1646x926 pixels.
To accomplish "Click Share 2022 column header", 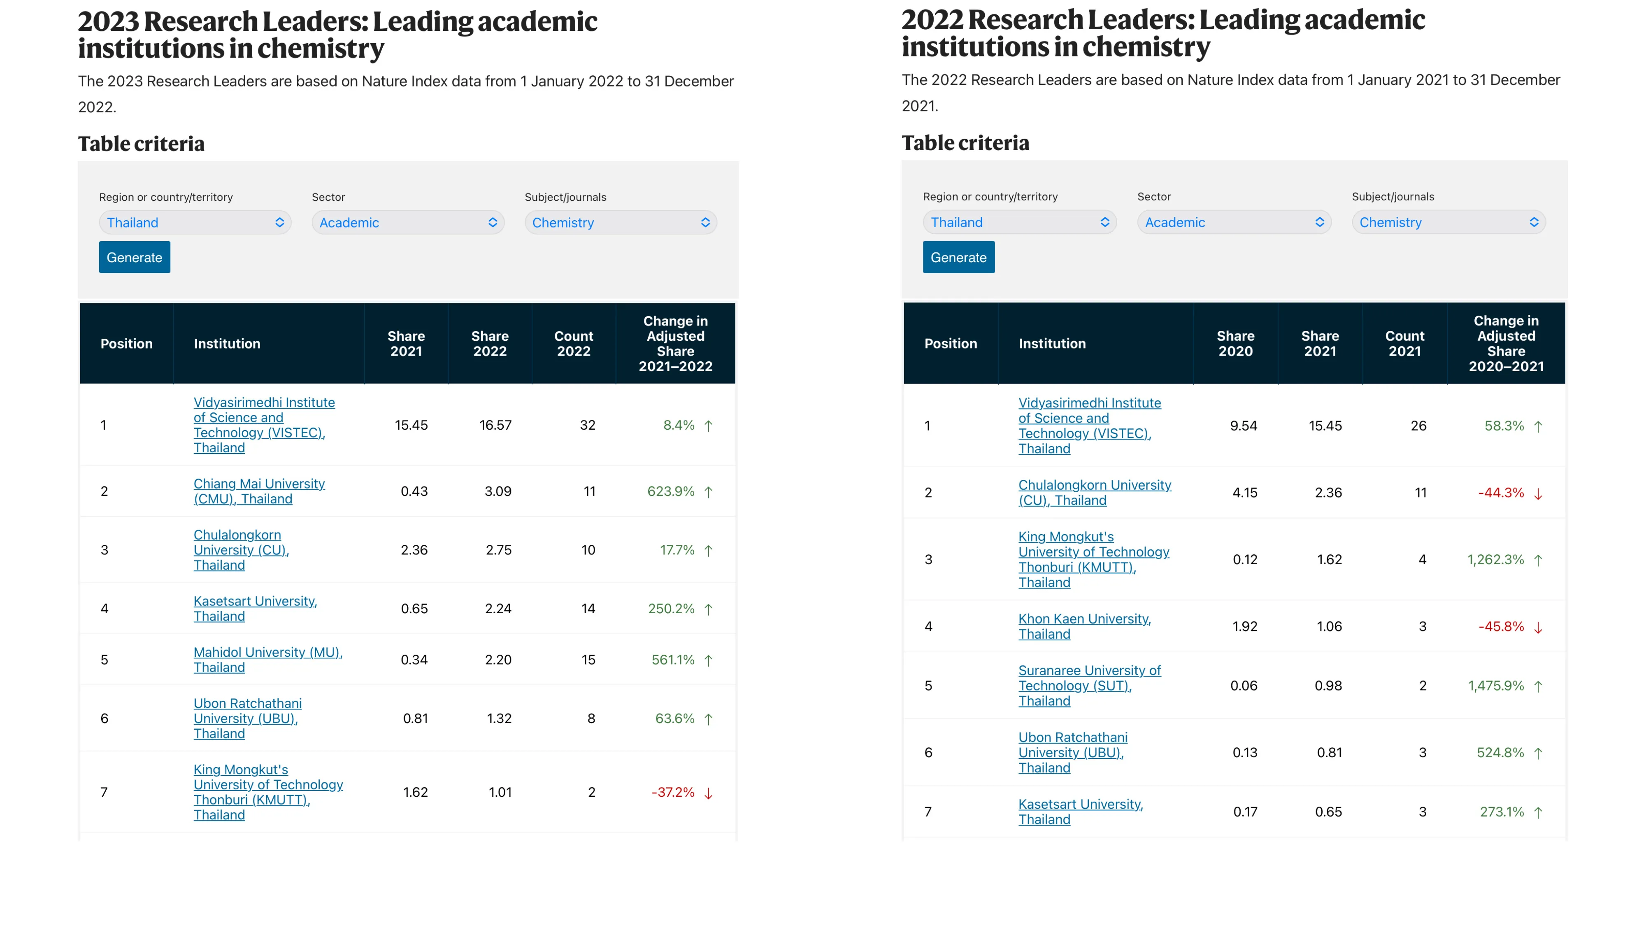I will pyautogui.click(x=489, y=343).
